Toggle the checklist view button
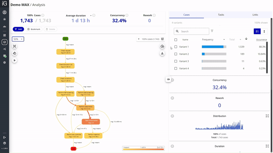 [257, 31]
